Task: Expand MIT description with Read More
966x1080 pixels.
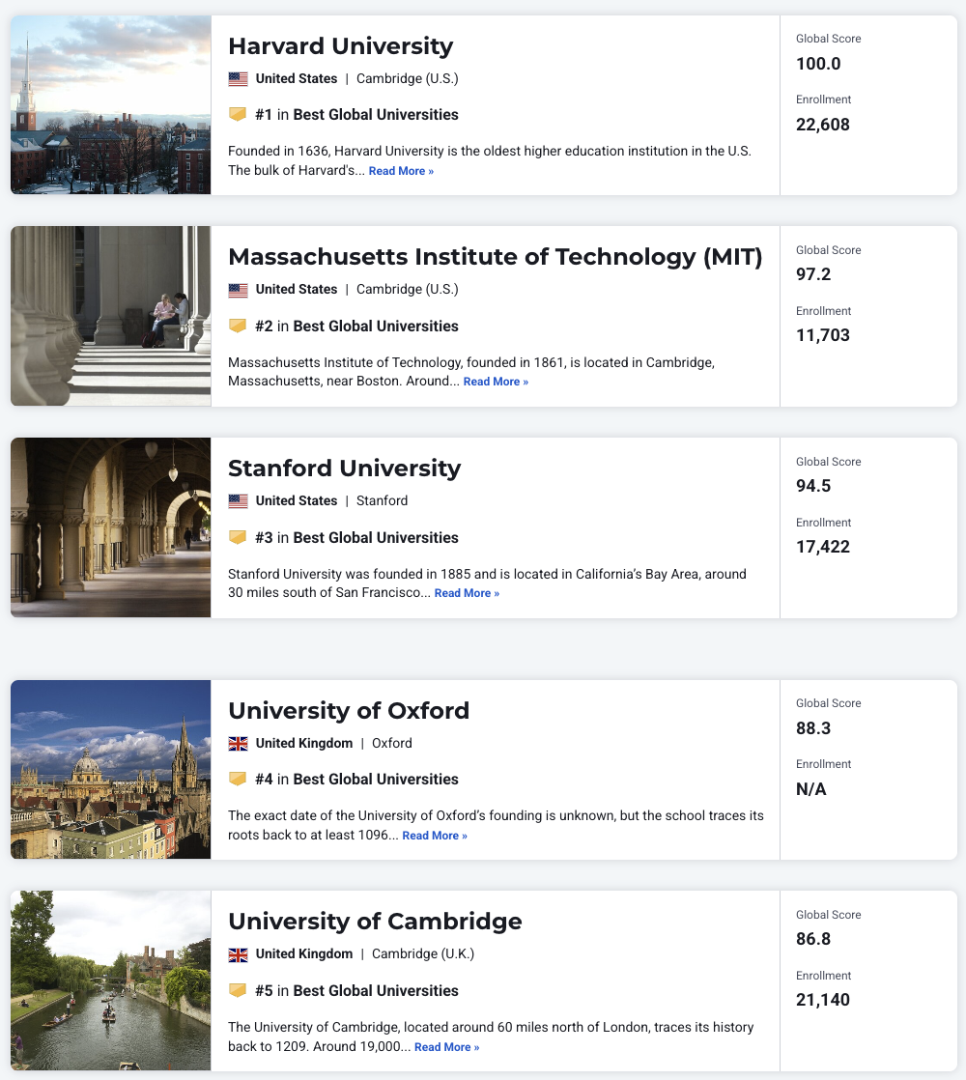Action: (x=496, y=382)
